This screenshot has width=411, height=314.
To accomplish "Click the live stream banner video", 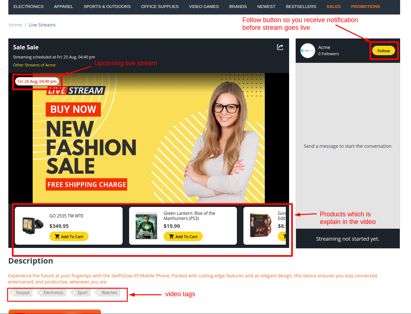I will (x=149, y=138).
